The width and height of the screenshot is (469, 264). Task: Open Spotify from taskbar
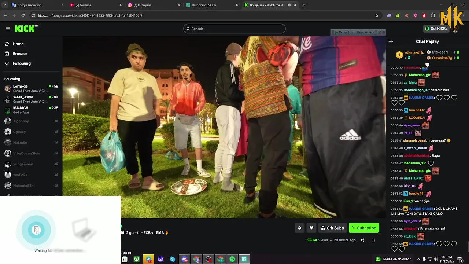coord(232,259)
